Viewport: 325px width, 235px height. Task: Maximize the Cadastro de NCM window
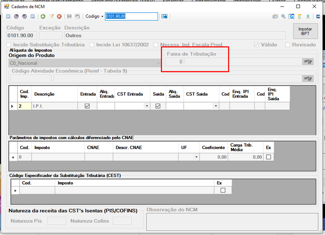click(298, 7)
